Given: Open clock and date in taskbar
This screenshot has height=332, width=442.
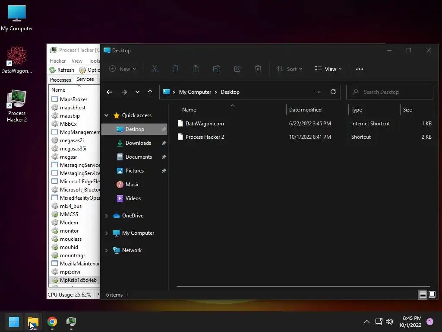Looking at the screenshot, I should pos(410,322).
